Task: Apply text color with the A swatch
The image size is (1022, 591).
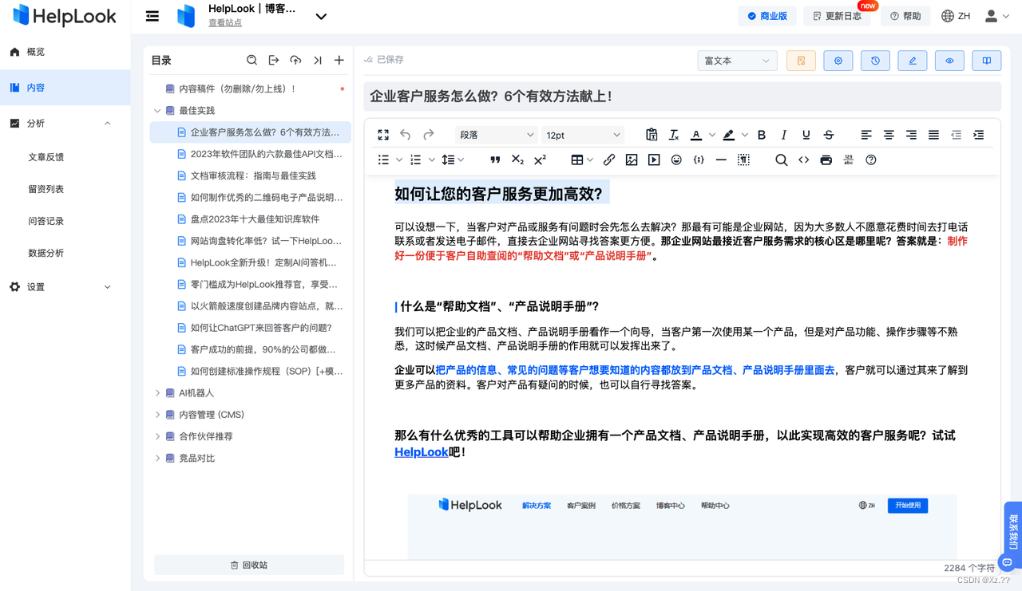Action: 696,135
